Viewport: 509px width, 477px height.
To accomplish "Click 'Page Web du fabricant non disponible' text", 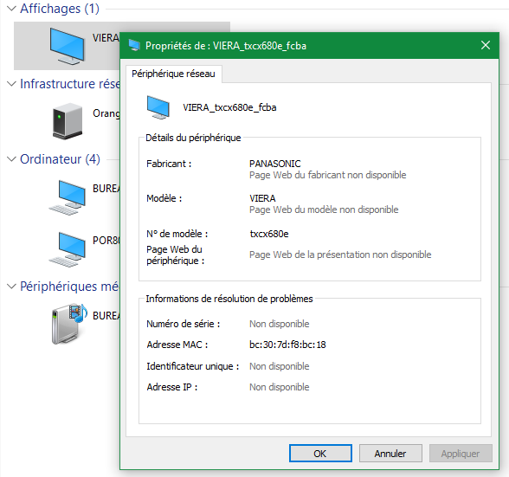I will point(327,175).
